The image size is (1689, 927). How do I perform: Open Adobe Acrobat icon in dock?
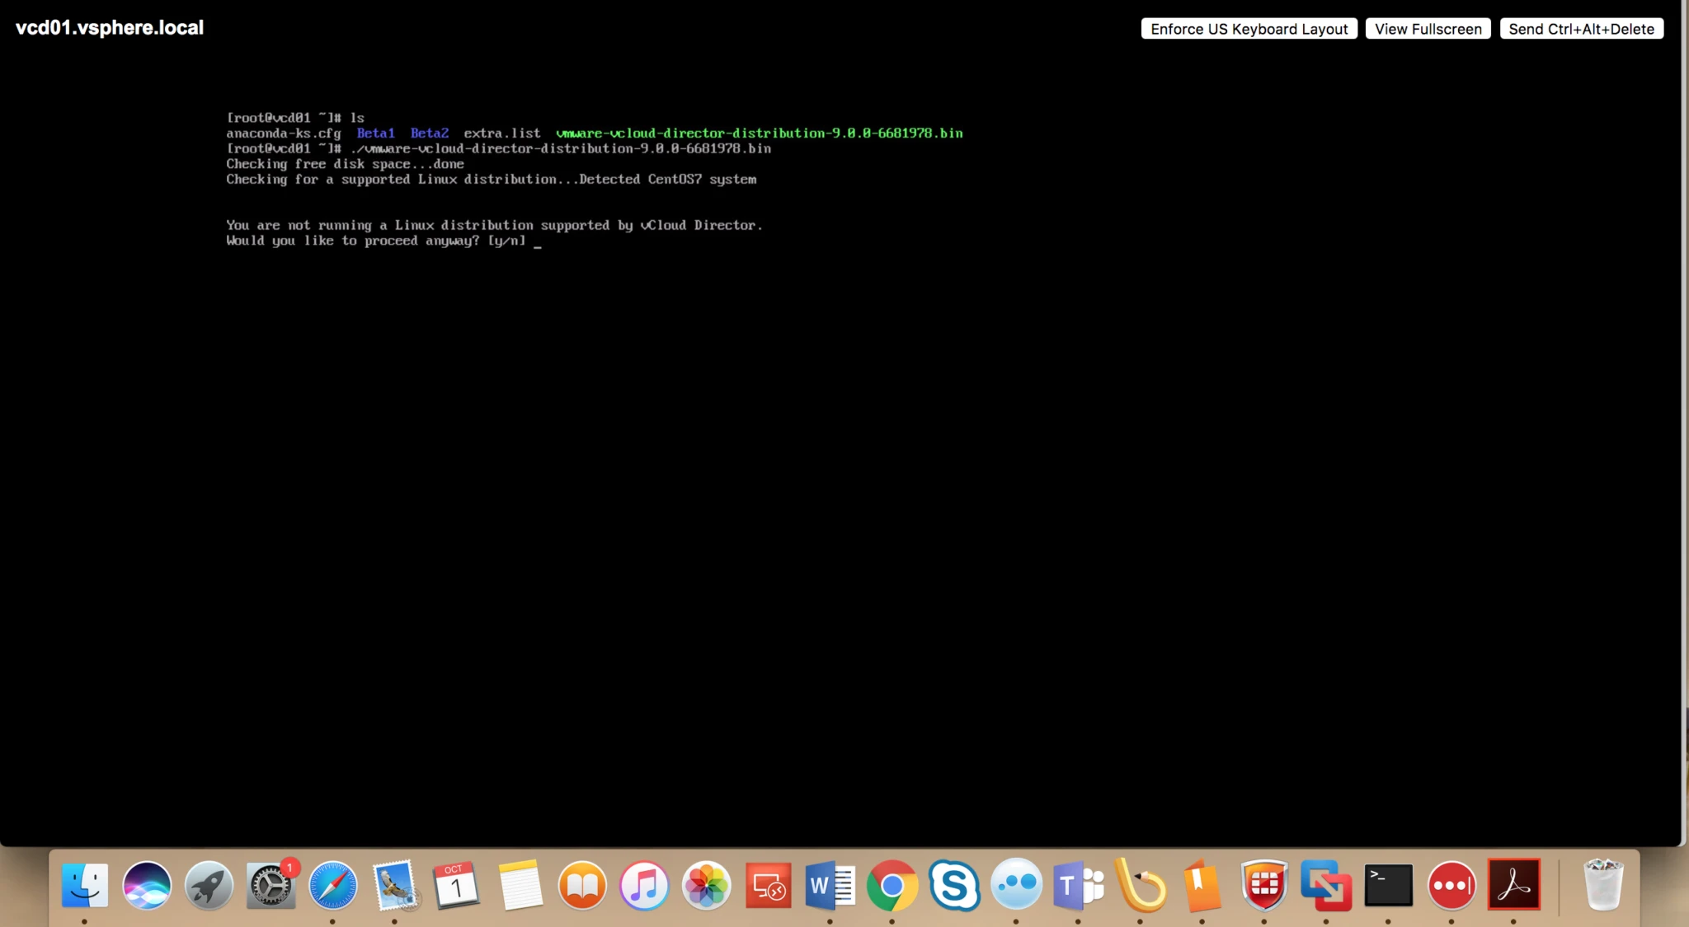click(x=1514, y=886)
